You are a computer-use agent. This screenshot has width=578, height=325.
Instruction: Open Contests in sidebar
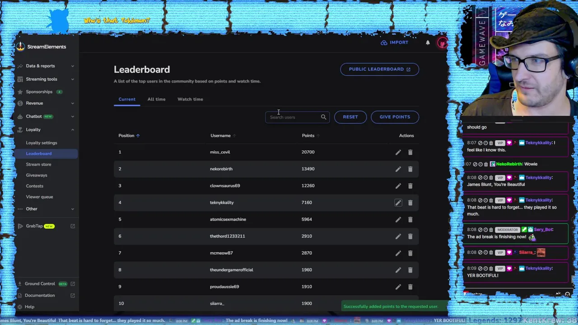tap(35, 186)
